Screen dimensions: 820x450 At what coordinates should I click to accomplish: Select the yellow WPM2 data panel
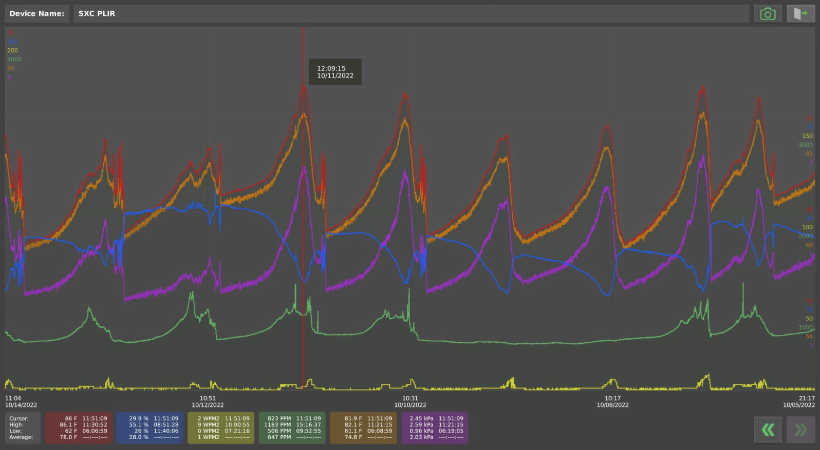pos(221,428)
